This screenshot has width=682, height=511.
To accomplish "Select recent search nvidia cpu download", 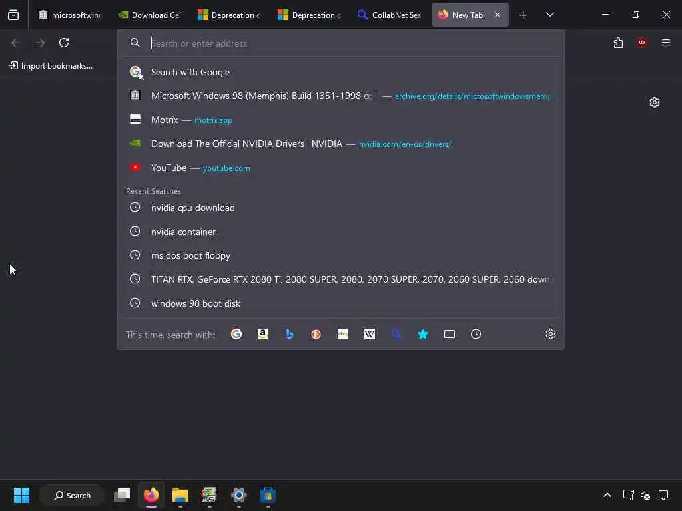I will pos(341,208).
